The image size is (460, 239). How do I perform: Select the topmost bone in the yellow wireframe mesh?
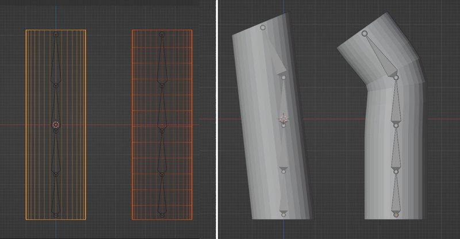(x=56, y=60)
